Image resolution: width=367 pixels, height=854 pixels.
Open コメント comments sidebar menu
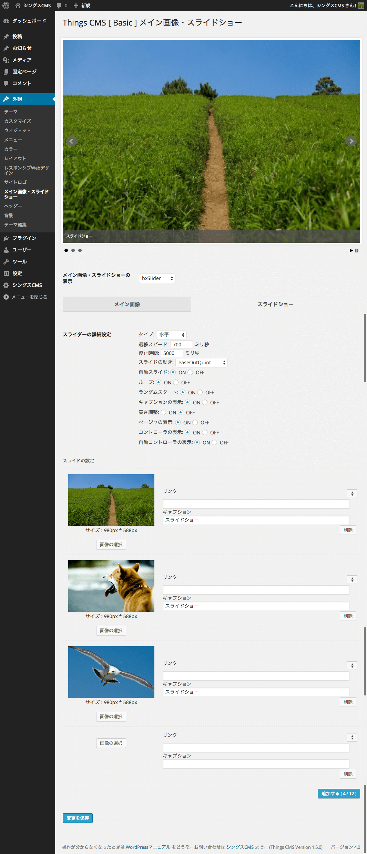pyautogui.click(x=28, y=83)
